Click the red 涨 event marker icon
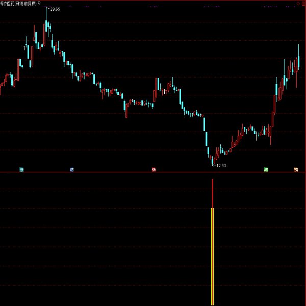The image size is (306, 306). (154, 169)
